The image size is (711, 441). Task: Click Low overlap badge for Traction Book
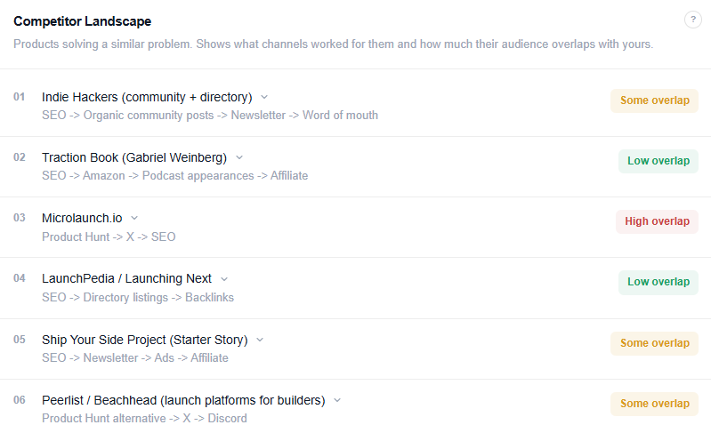[658, 161]
